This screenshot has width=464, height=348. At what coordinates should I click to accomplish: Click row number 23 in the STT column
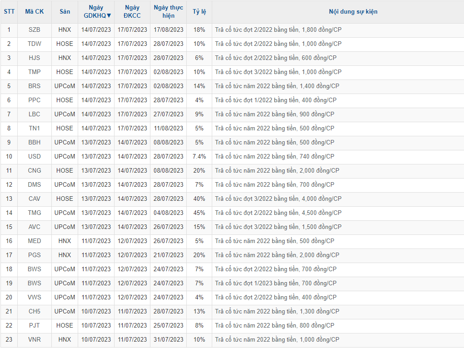point(9,339)
